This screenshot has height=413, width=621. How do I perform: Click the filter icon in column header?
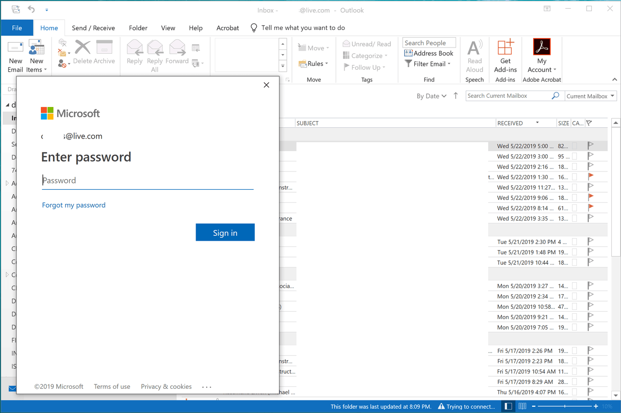tap(589, 123)
